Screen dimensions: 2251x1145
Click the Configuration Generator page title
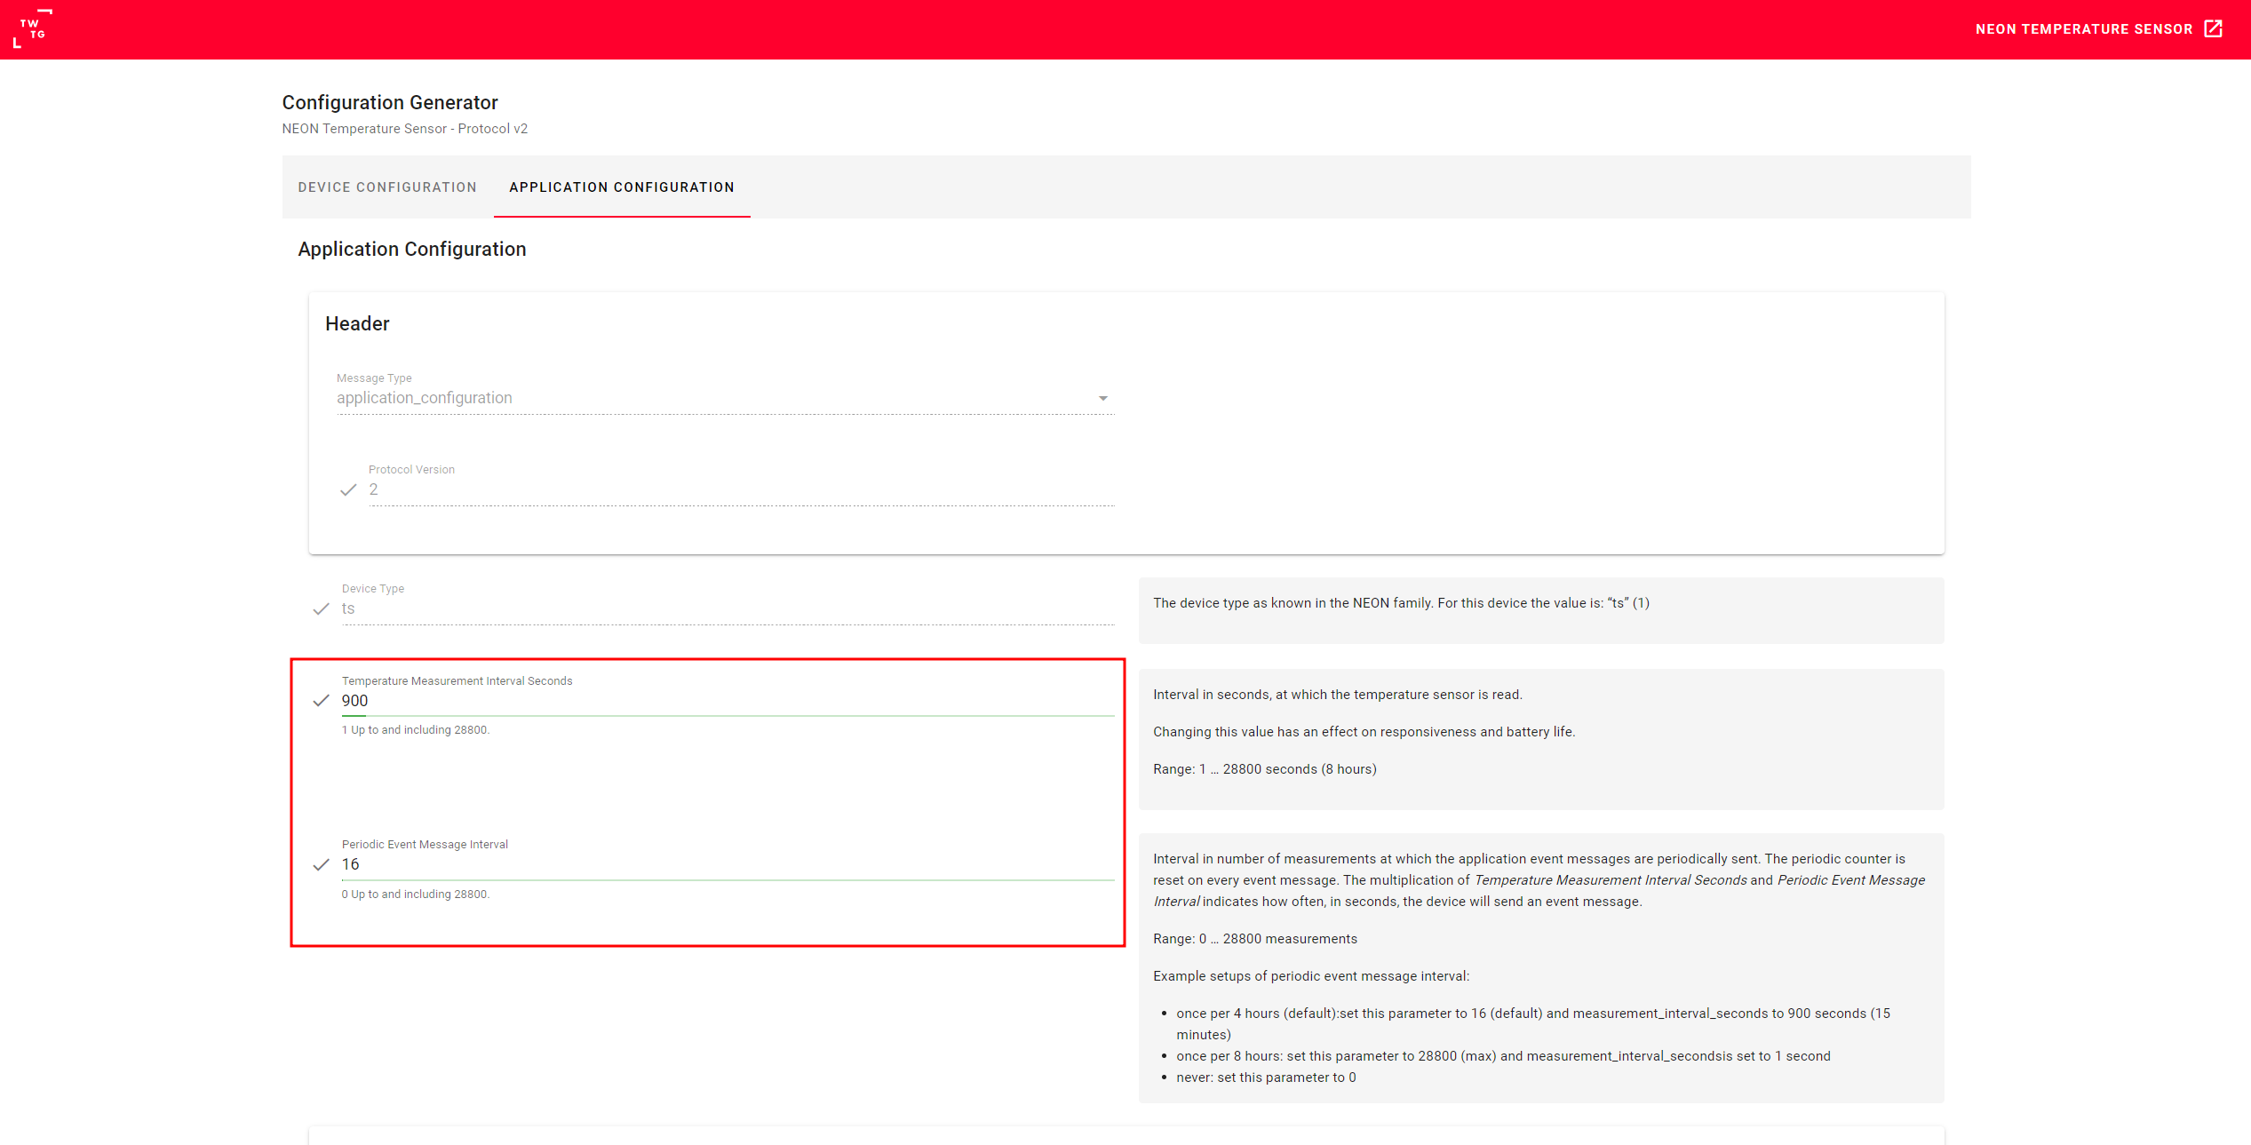click(390, 103)
